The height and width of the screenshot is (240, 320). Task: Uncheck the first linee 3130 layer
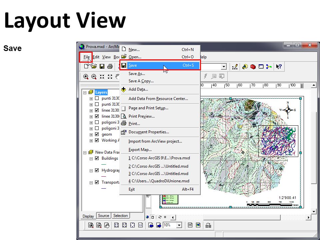tap(97, 110)
